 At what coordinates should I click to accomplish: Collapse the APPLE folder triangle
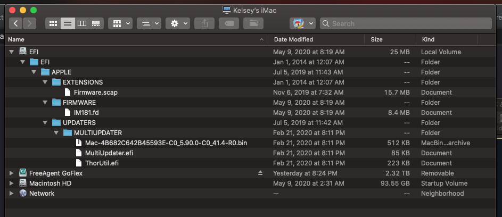[x=34, y=72]
